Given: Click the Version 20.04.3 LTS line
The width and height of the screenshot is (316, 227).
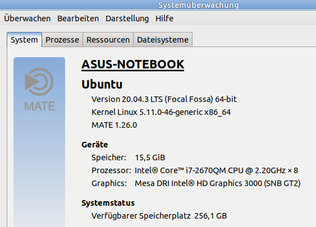Looking at the screenshot, I should coord(164,99).
